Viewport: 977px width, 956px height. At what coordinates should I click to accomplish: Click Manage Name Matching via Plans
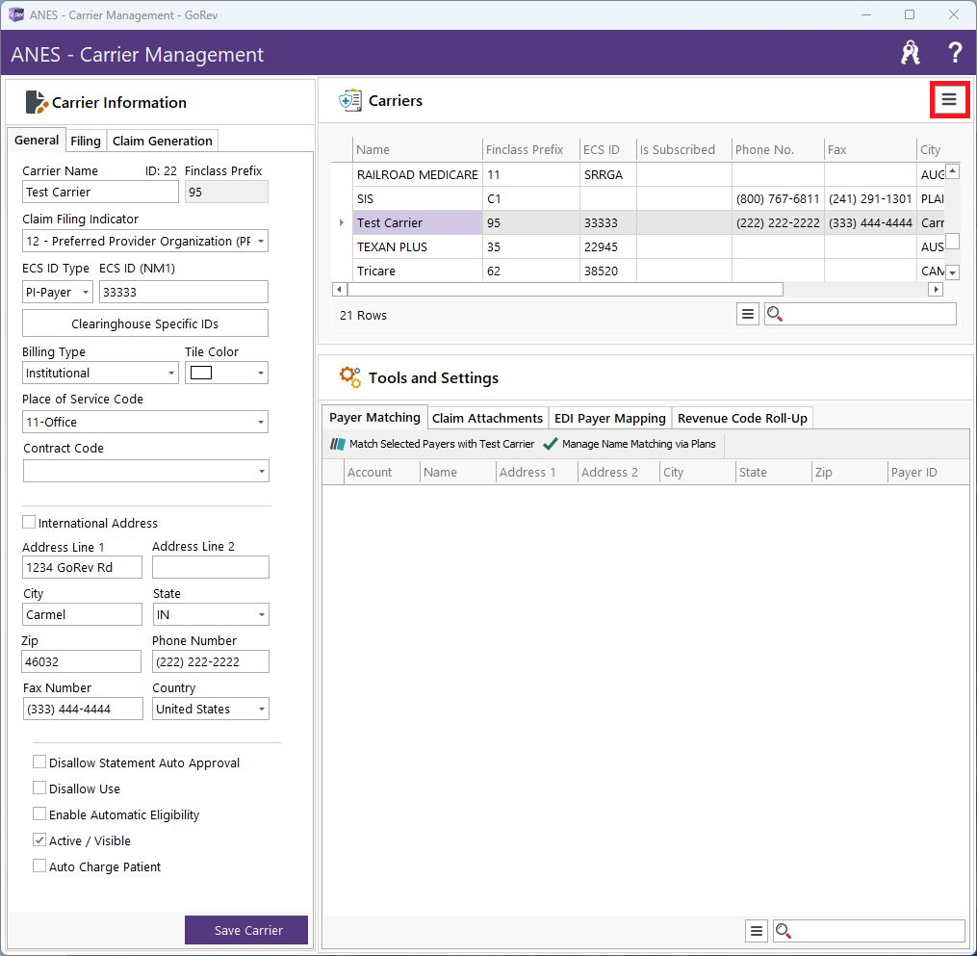(x=630, y=444)
